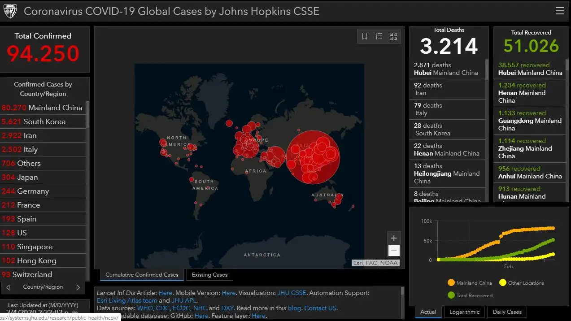This screenshot has height=321, width=571.
Task: Select Hubei 38.557 recovered entry
Action: [x=530, y=69]
